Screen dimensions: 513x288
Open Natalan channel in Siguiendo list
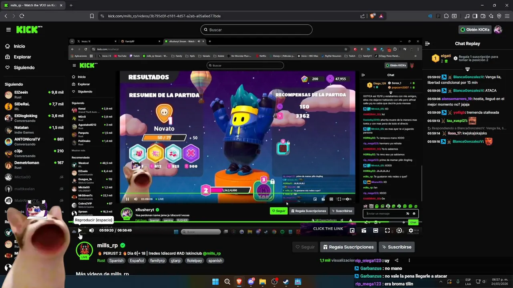click(x=34, y=130)
